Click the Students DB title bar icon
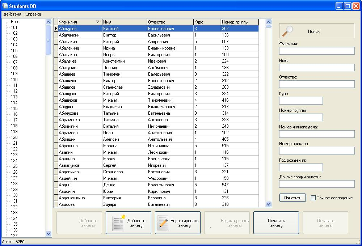This screenshot has width=362, height=246. click(x=5, y=6)
